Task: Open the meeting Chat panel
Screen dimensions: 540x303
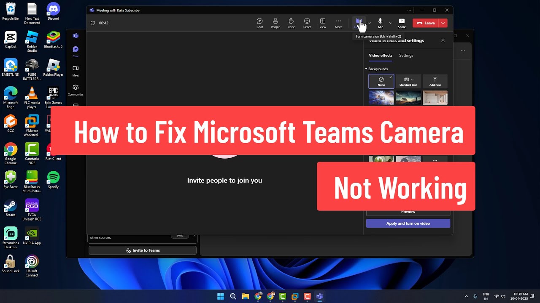Action: pos(260,23)
